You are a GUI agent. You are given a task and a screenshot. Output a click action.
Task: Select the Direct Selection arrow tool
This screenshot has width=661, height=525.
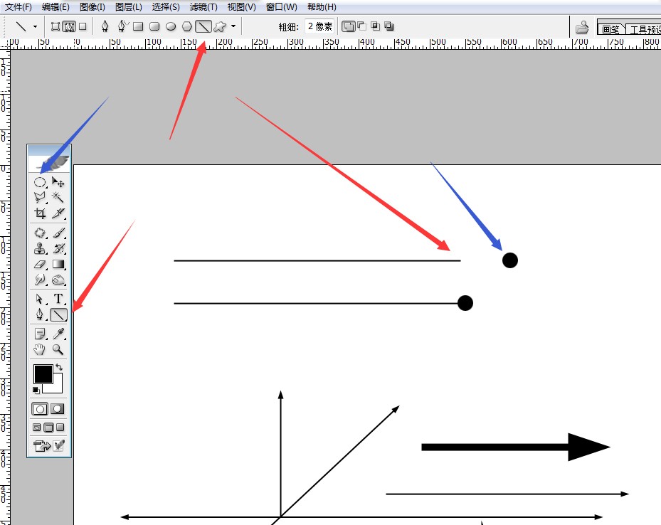pos(40,299)
